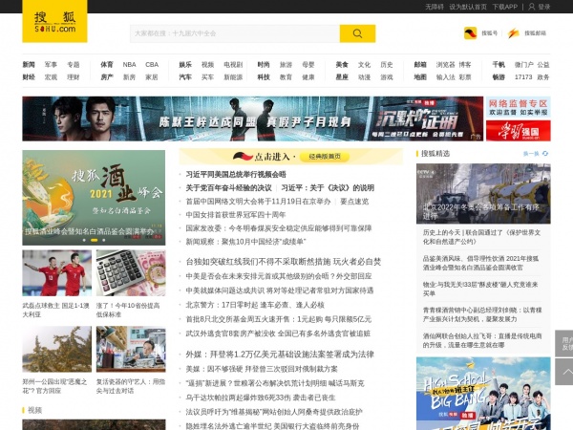The height and width of the screenshot is (430, 573).
Task: Open the 科技 channel
Action: tap(264, 77)
